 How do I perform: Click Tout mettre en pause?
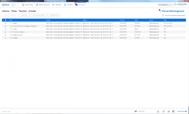[x=38, y=15]
